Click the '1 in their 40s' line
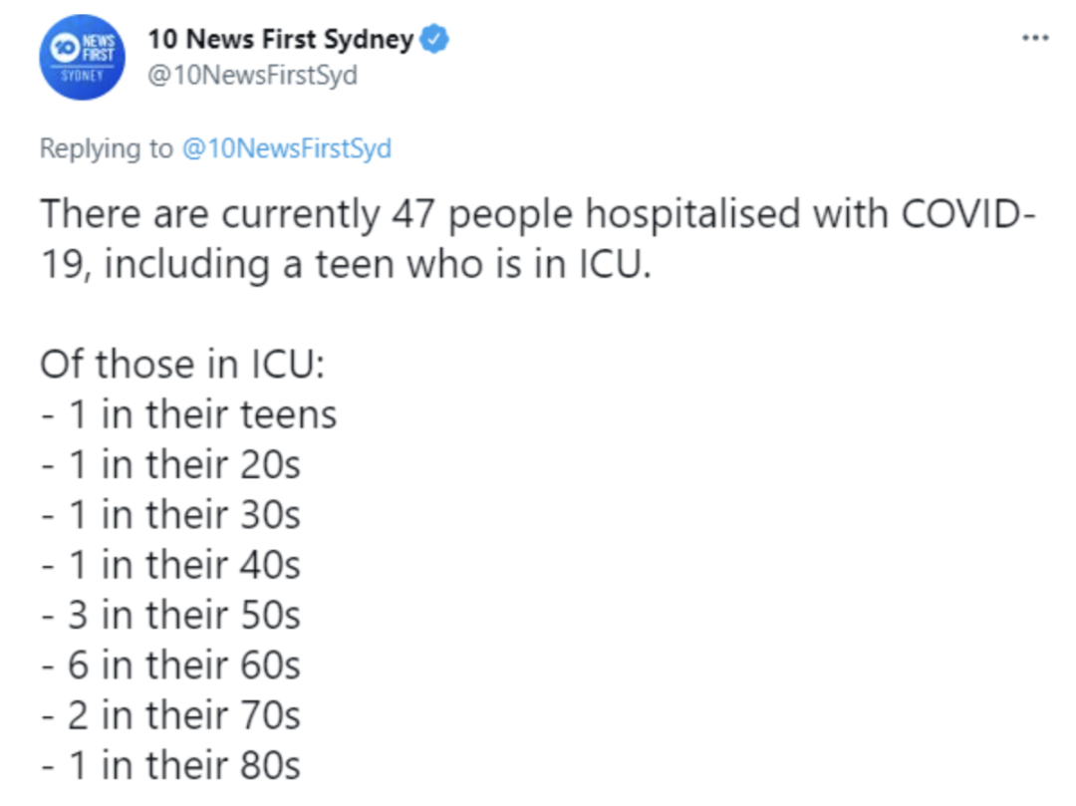The width and height of the screenshot is (1076, 806). 171,565
